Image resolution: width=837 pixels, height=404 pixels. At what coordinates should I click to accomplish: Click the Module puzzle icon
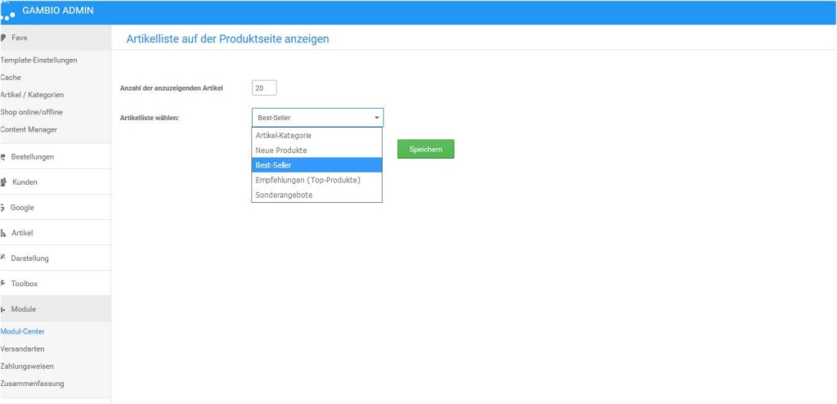click(3, 309)
